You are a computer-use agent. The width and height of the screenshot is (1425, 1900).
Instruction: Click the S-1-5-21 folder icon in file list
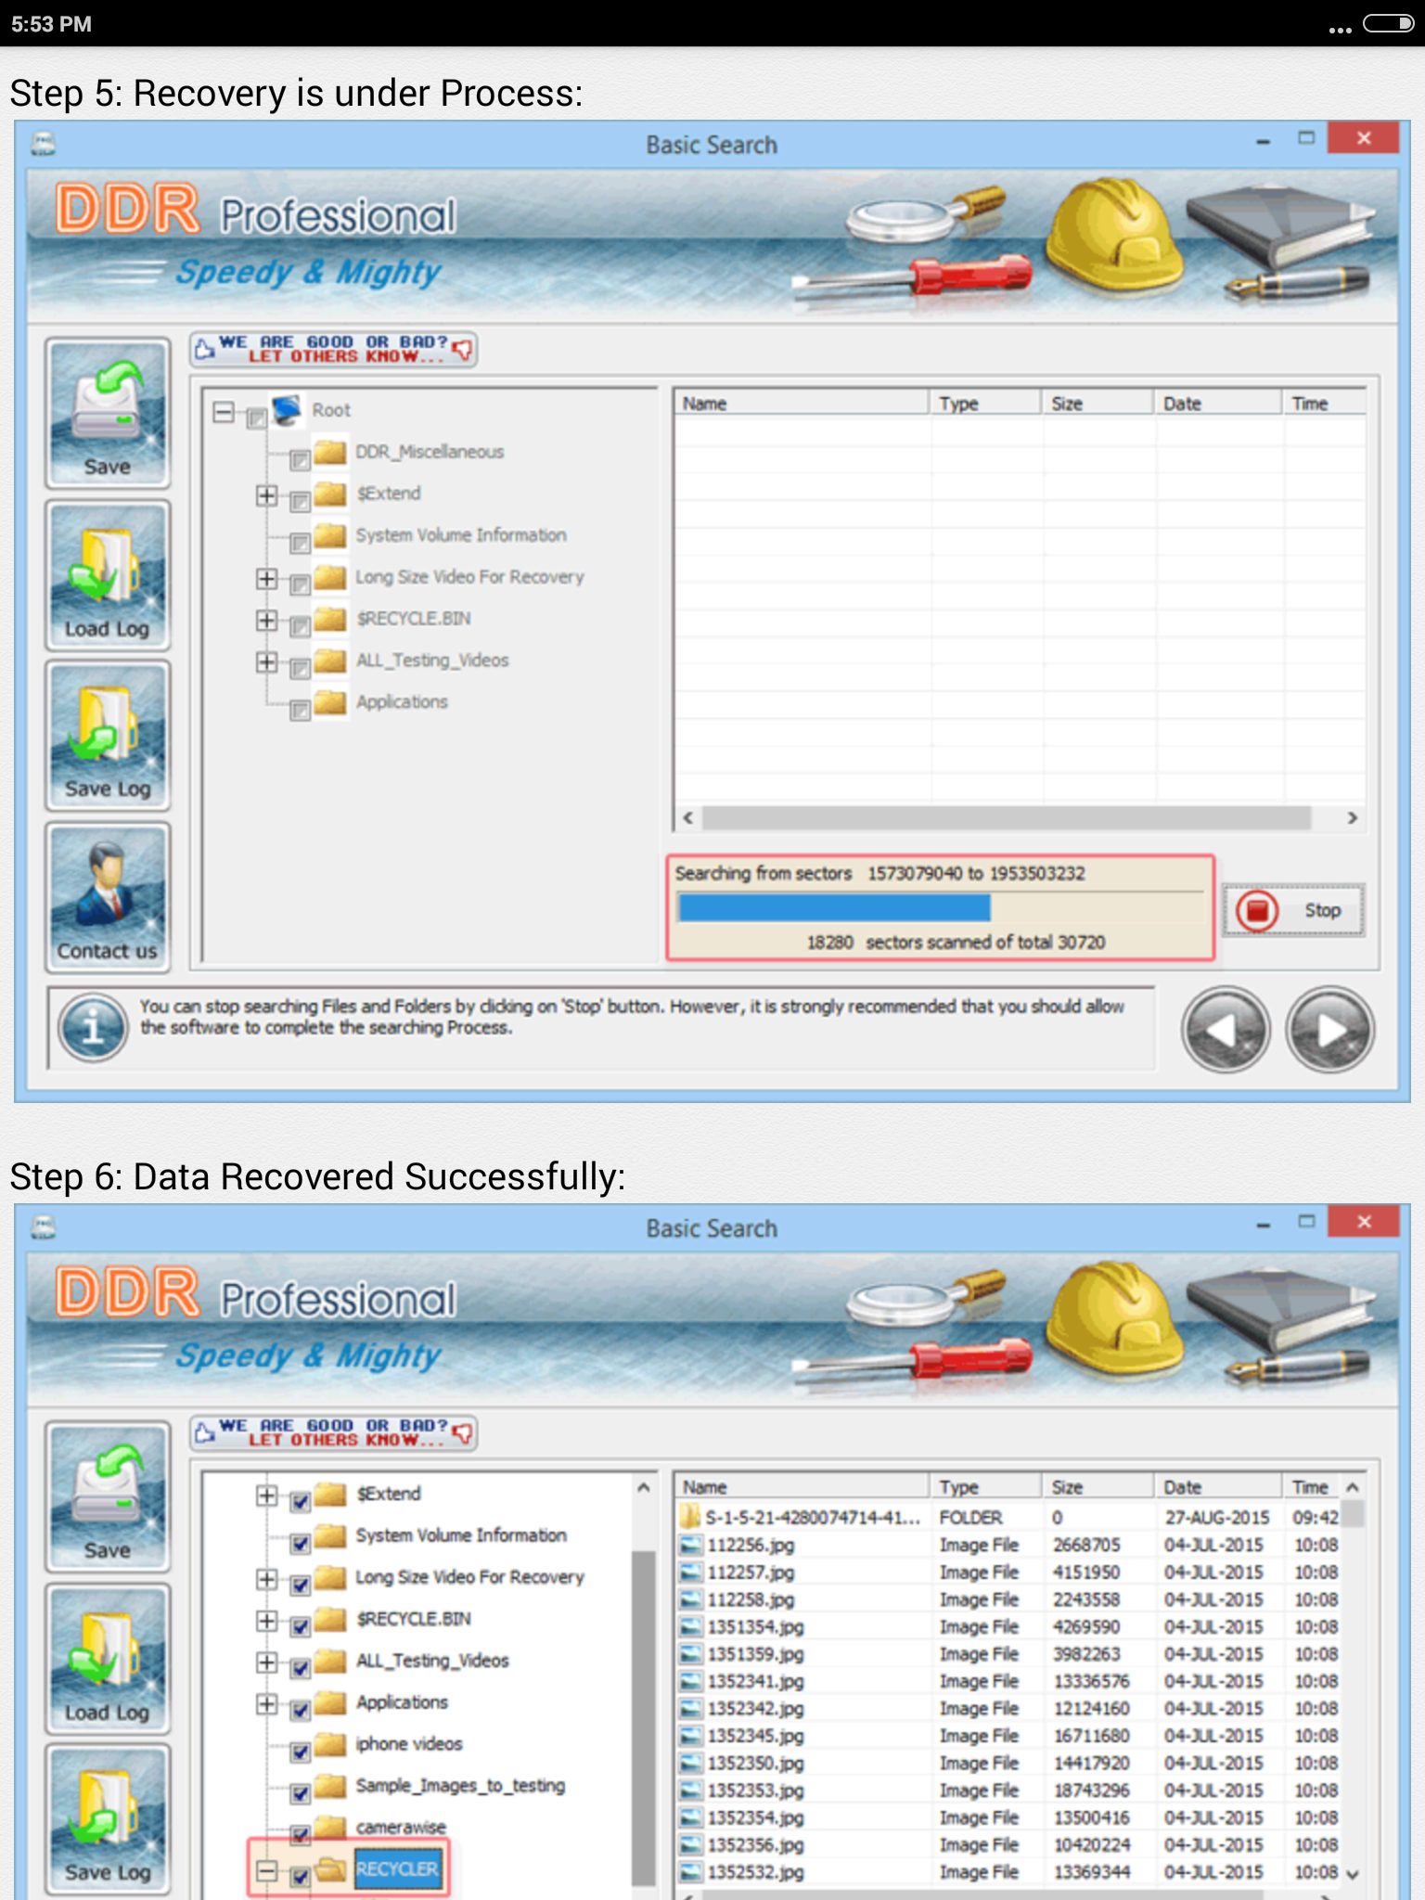point(689,1517)
